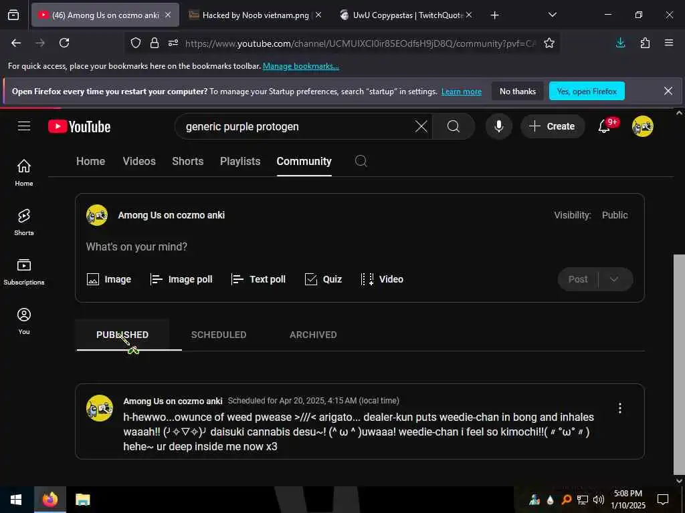Image resolution: width=685 pixels, height=513 pixels.
Task: Open File Explorer from the taskbar
Action: 82,500
